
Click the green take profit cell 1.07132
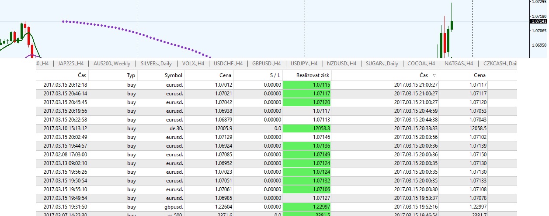(307, 181)
